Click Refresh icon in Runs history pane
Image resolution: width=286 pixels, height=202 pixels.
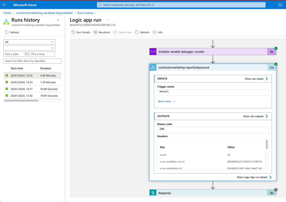[x=7, y=32]
